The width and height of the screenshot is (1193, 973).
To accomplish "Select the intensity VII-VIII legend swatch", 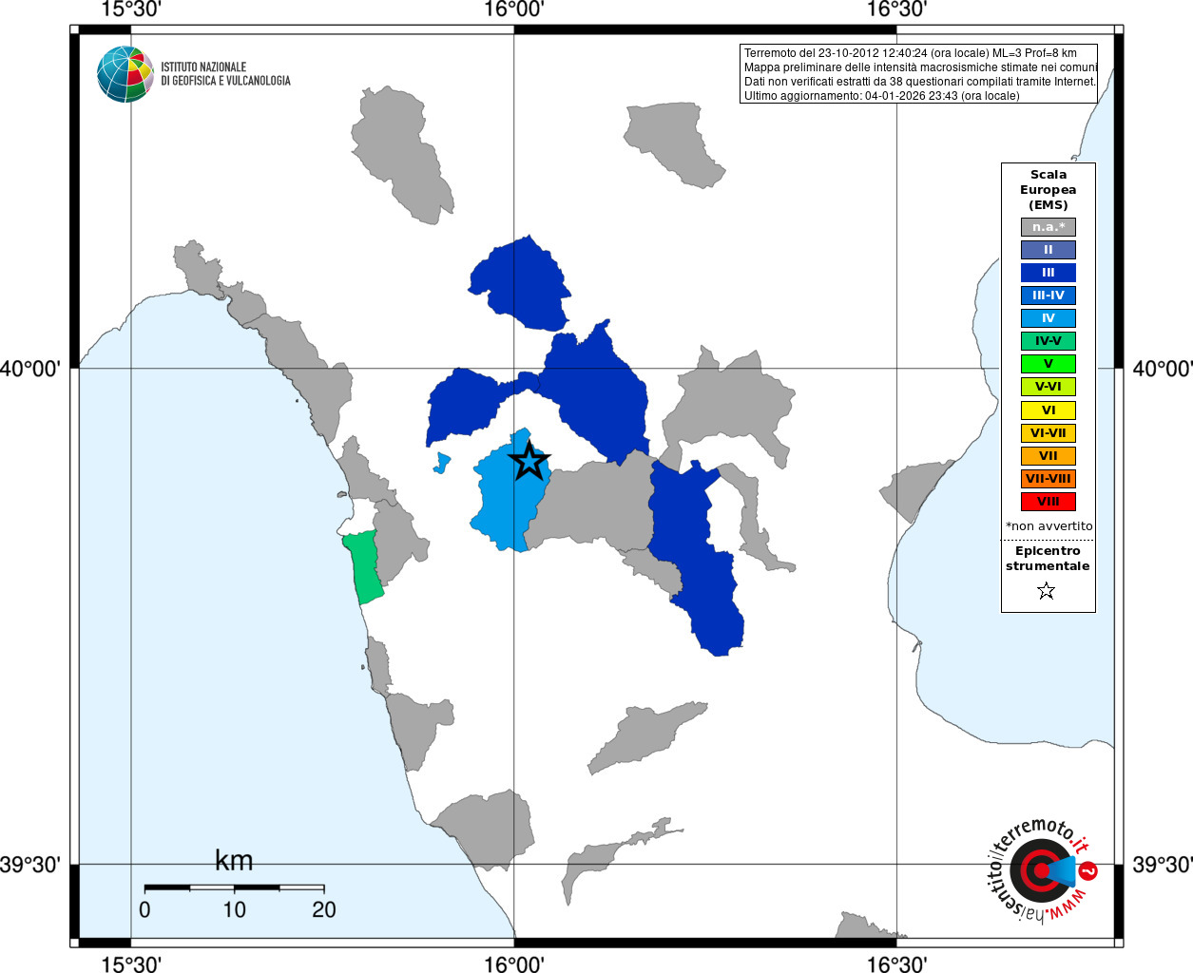I will coord(1049,479).
